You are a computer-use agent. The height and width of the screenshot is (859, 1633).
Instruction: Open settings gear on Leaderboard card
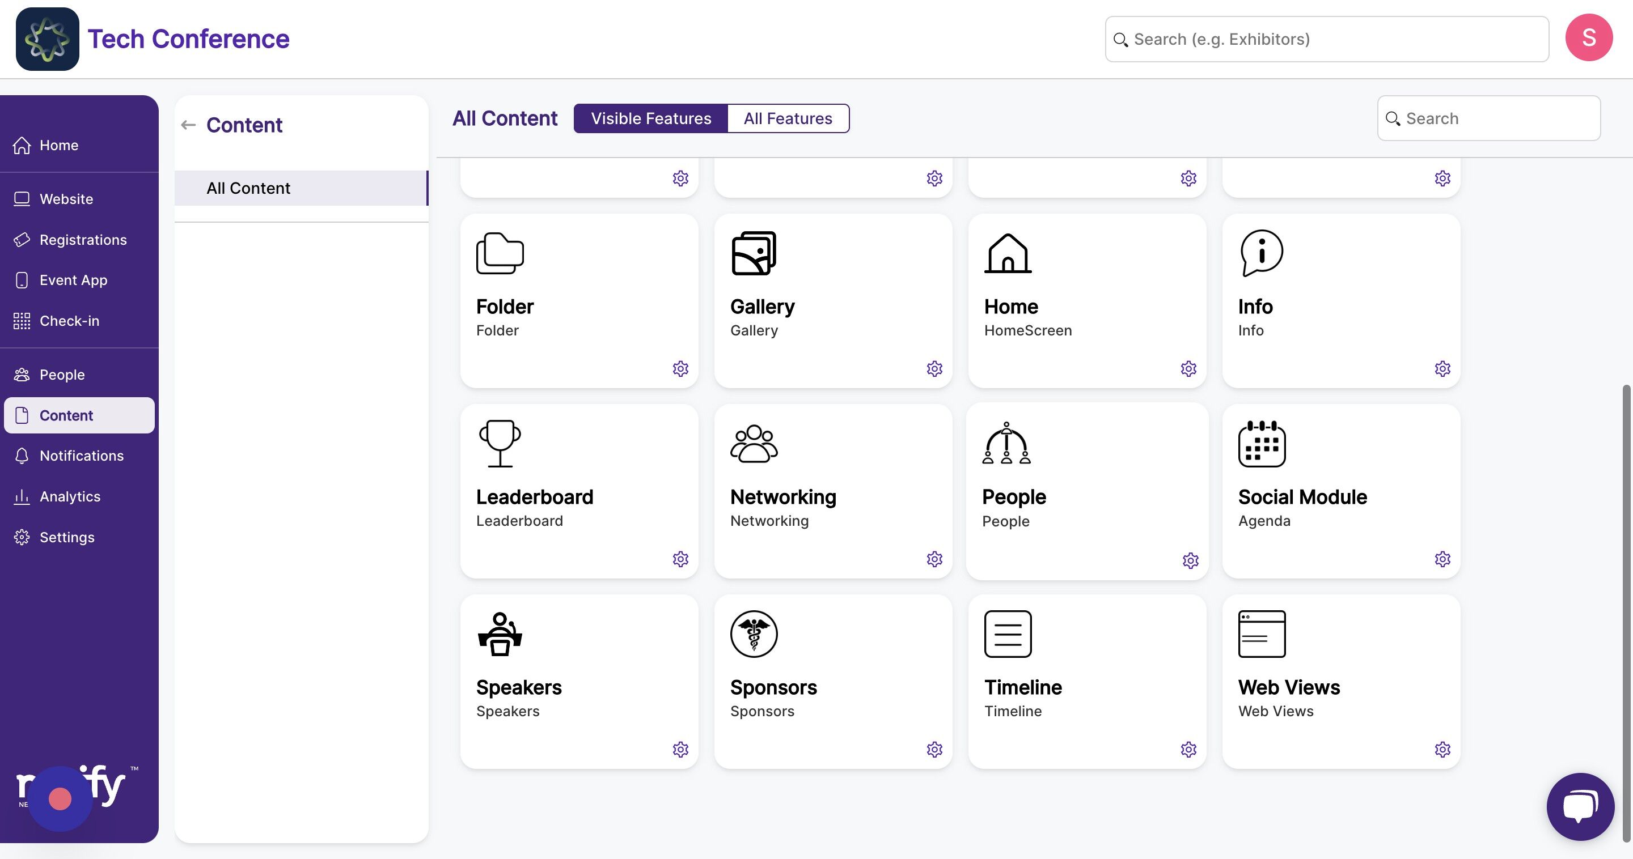point(680,559)
